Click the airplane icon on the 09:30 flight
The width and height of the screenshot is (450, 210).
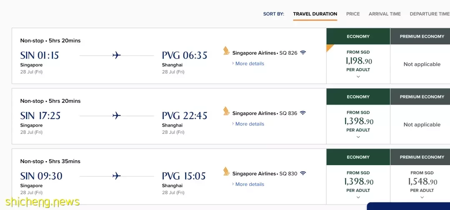pyautogui.click(x=117, y=176)
